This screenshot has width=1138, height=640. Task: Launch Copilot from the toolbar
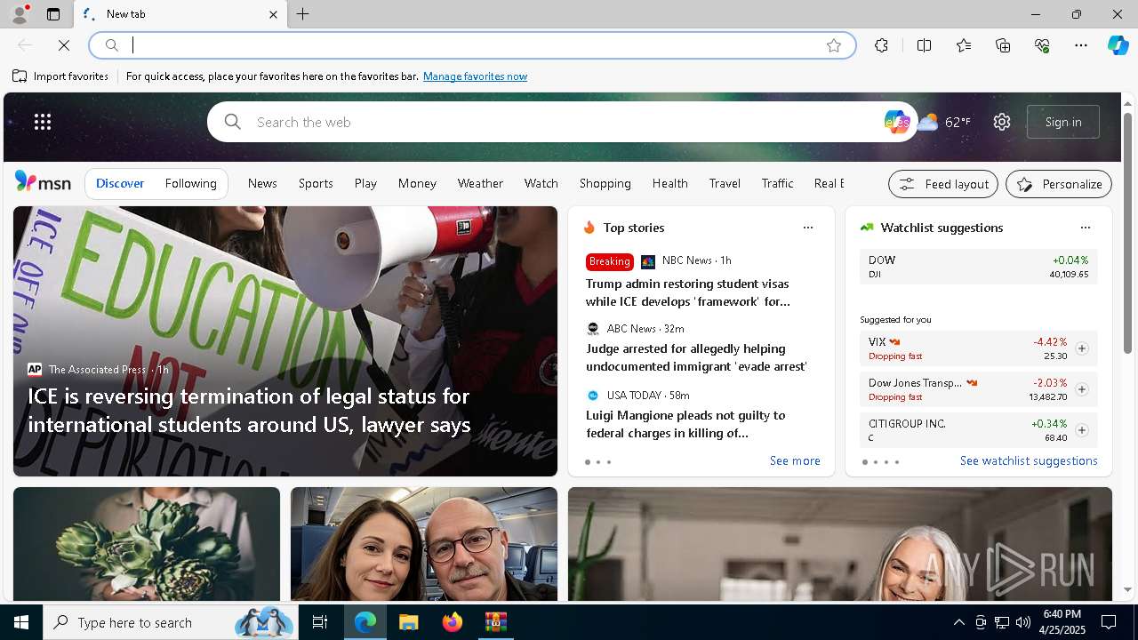click(x=1118, y=45)
